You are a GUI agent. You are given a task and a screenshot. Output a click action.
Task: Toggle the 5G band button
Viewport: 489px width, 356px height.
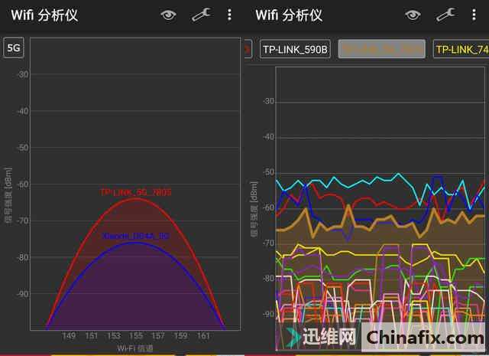(x=14, y=48)
